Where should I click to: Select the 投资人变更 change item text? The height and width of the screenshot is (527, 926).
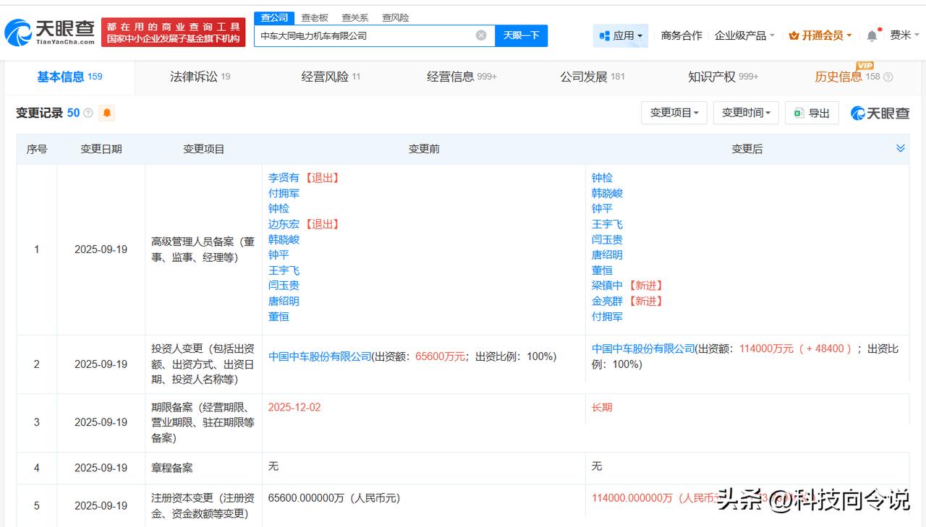pyautogui.click(x=203, y=364)
